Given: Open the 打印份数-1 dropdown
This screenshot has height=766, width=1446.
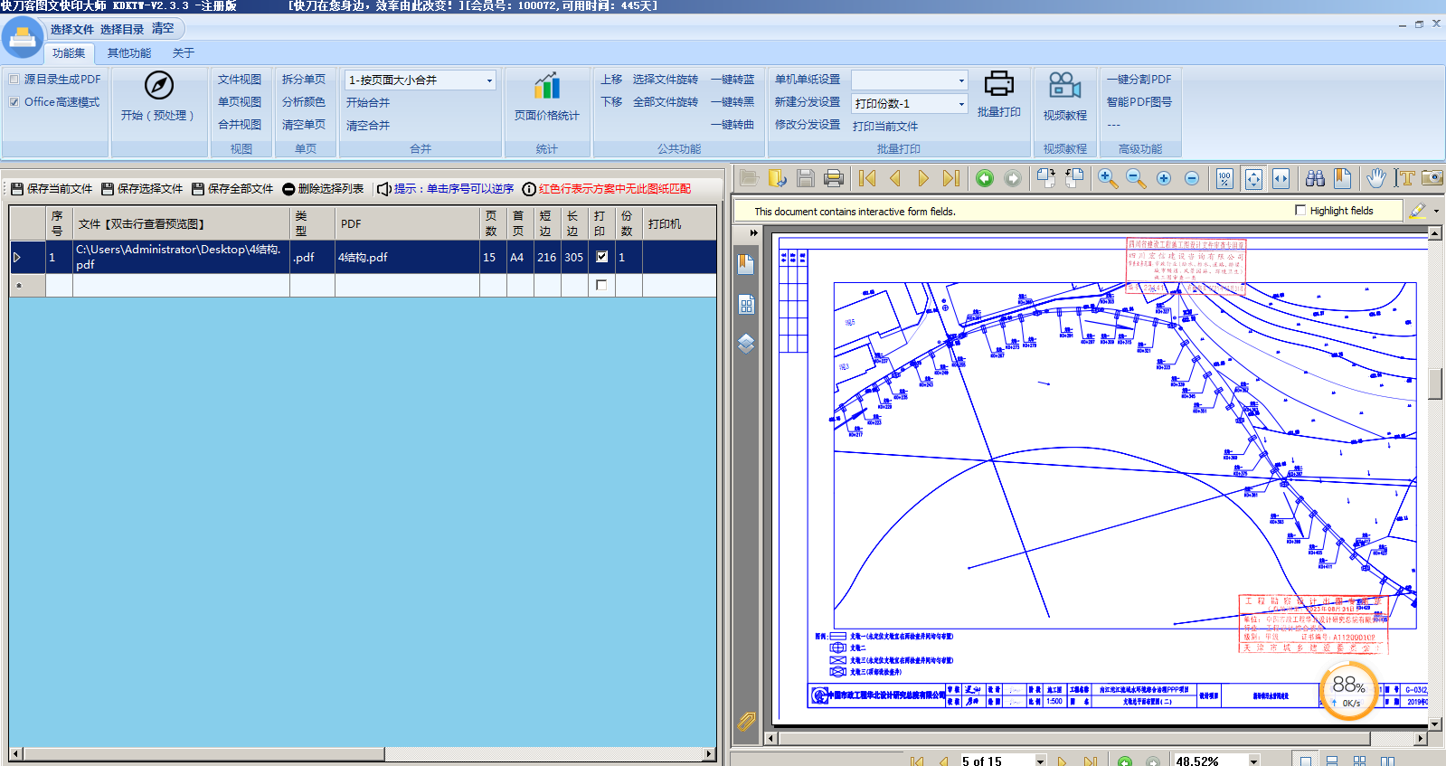Looking at the screenshot, I should click(x=960, y=104).
